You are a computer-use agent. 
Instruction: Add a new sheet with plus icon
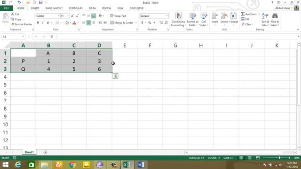coord(45,152)
